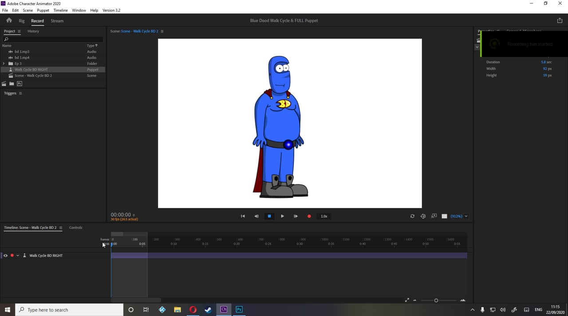Select Scene - Walk Cycle BD 2 item
The height and width of the screenshot is (316, 568).
pos(53,75)
